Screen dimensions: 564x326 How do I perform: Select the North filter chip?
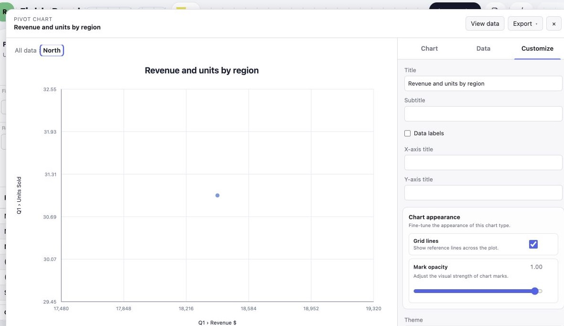52,50
